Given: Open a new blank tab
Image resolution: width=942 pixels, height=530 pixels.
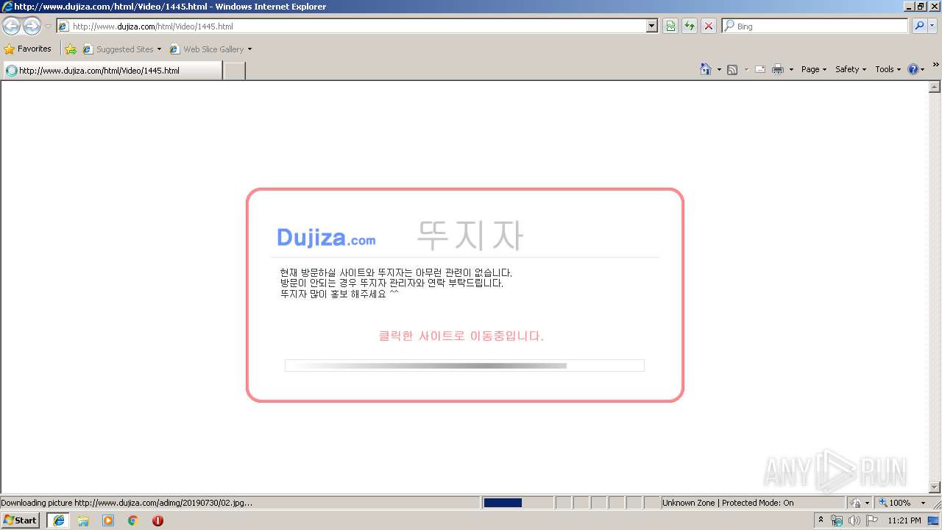Looking at the screenshot, I should pyautogui.click(x=234, y=71).
